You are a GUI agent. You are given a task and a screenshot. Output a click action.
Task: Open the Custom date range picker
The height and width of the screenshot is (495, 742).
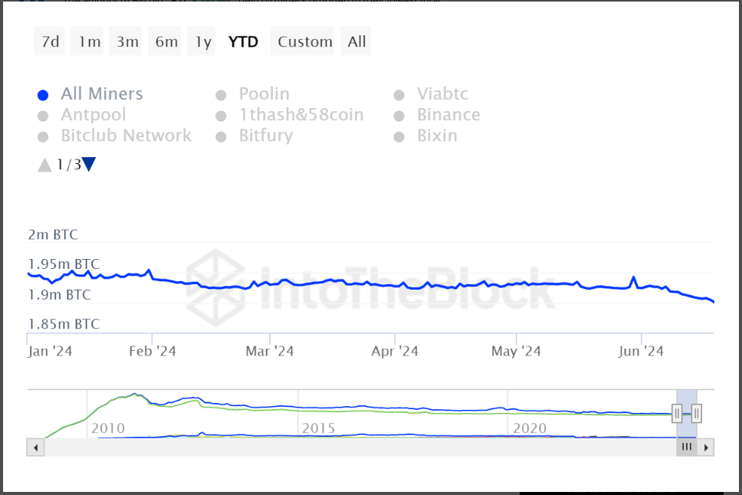click(x=305, y=41)
